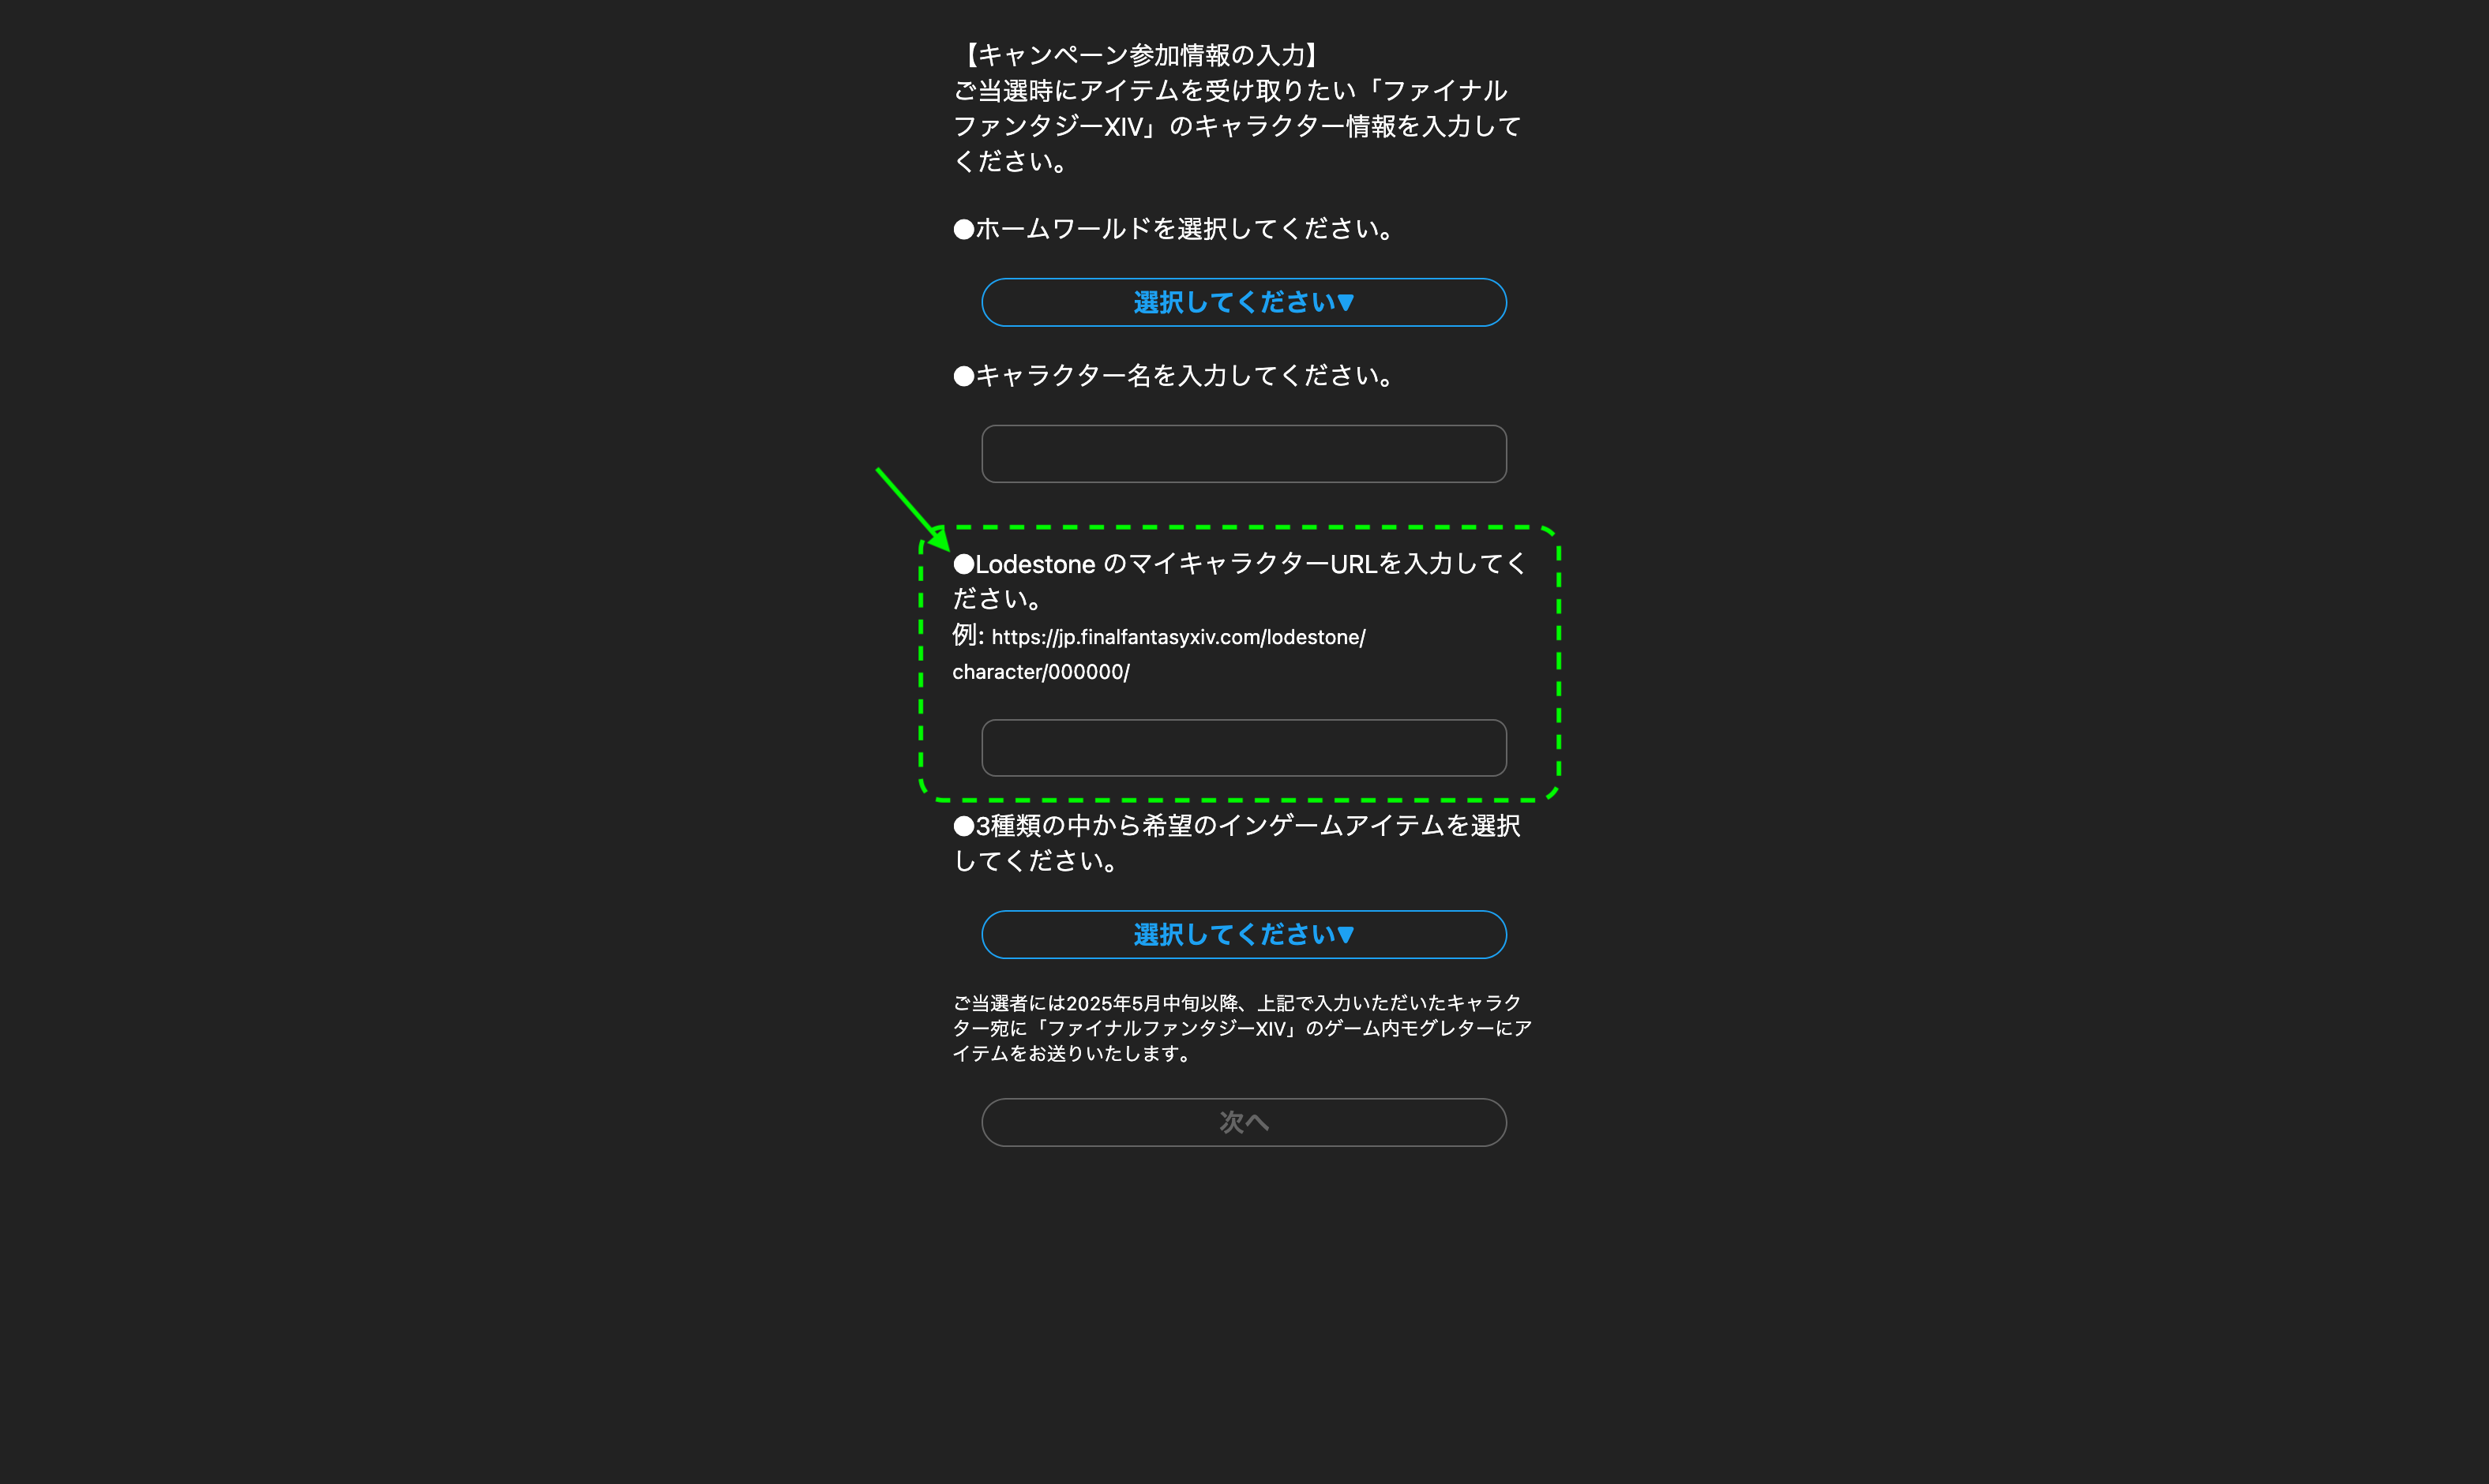Screen dimensions: 2489x1484
Task: Open the インゲームアイテム 選択してください dropdown
Action: click(x=1244, y=934)
